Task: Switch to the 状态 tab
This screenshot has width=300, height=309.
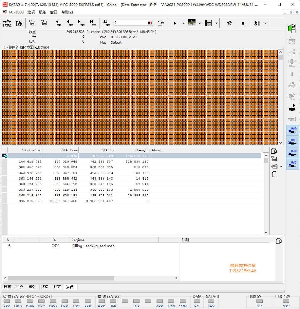Action: [57, 287]
